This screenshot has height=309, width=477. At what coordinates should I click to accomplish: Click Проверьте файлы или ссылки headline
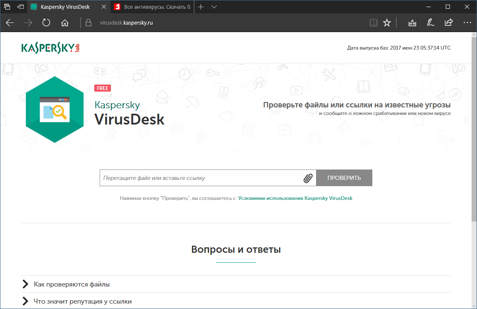(357, 105)
